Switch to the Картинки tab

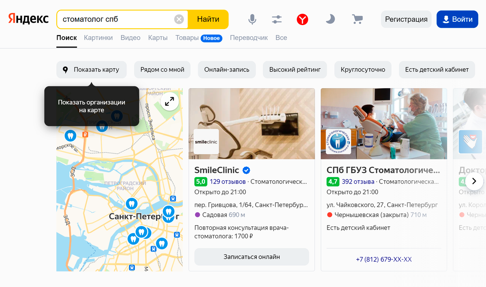pyautogui.click(x=98, y=38)
